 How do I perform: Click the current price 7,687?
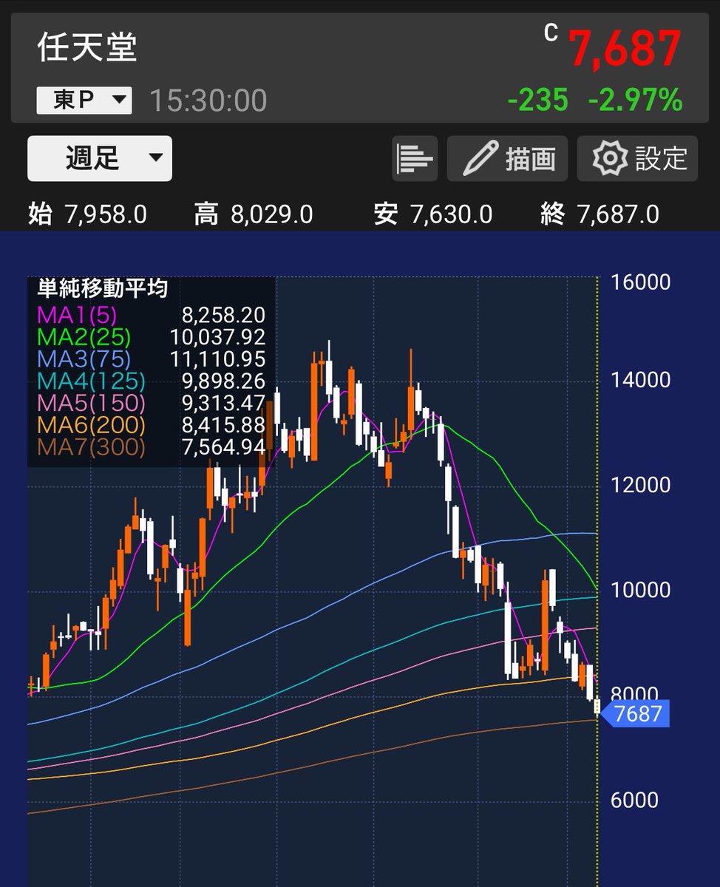point(624,50)
